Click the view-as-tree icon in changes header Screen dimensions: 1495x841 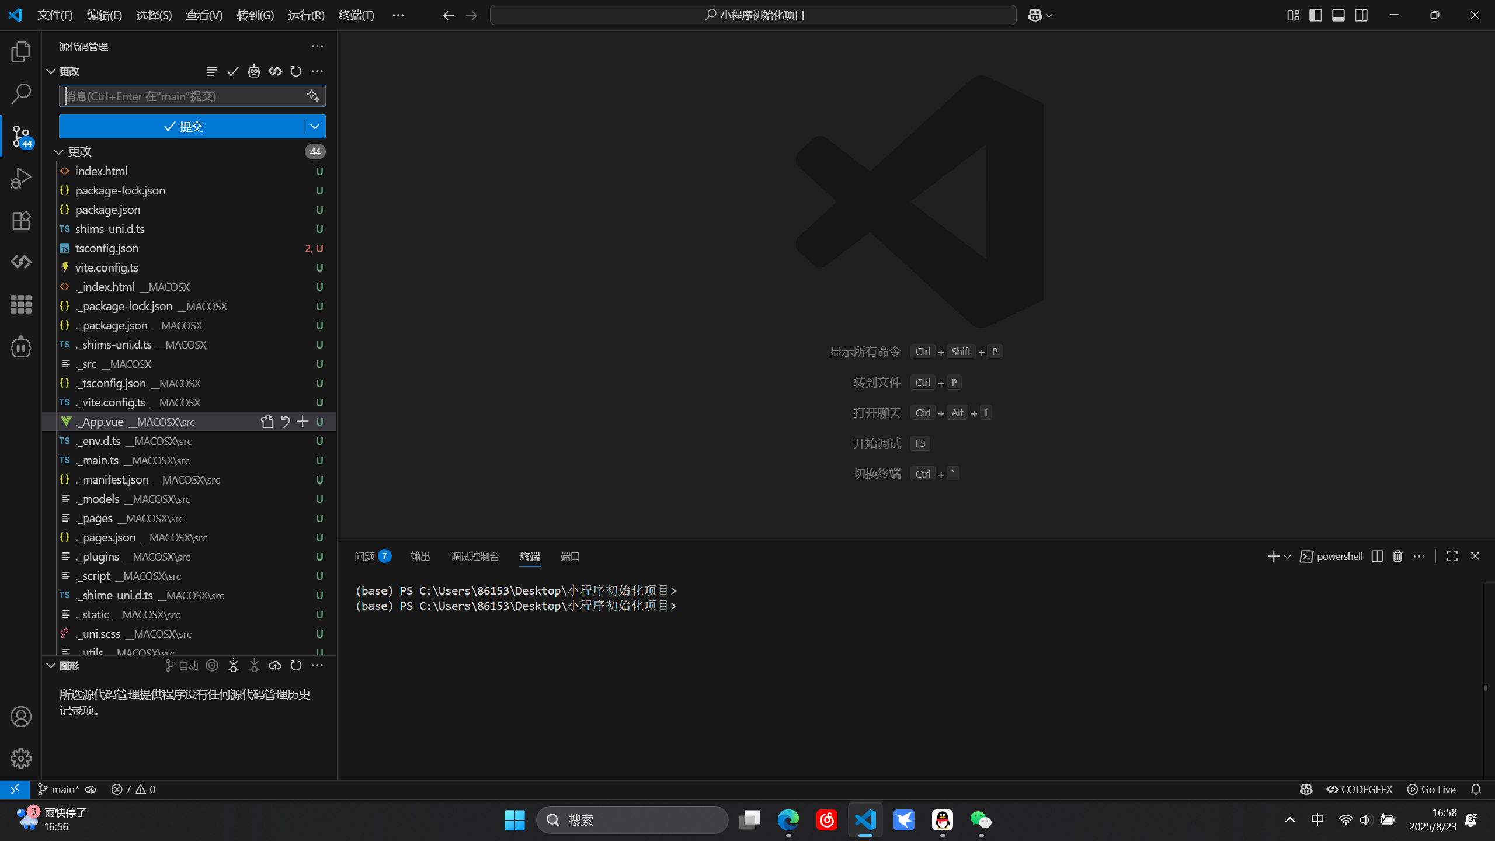coord(211,71)
